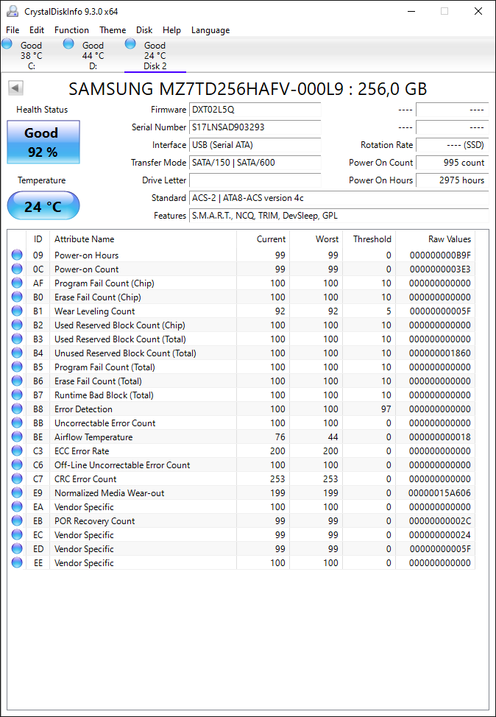Click status orb for Off-Line Uncorrectable Error Count
The width and height of the screenshot is (496, 717).
tap(17, 465)
